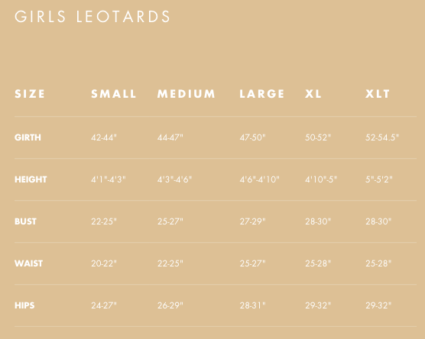
Task: Select the XLT column header
Action: tap(378, 94)
